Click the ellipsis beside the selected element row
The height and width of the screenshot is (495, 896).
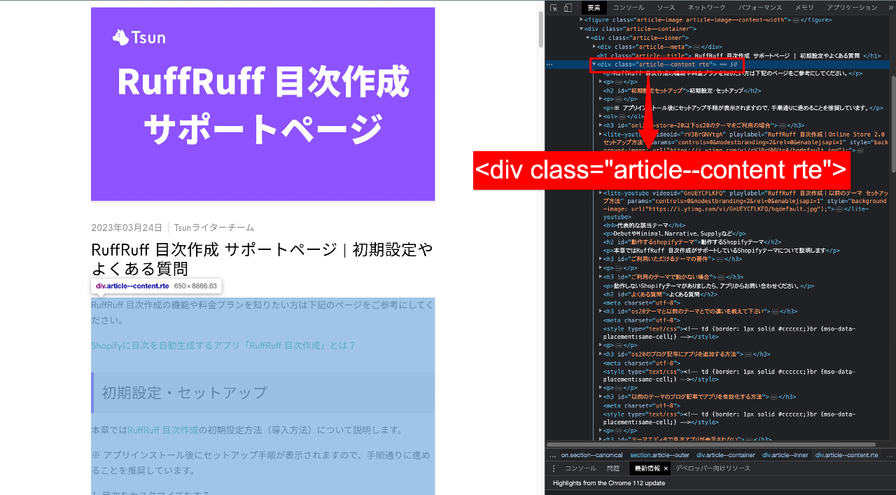(x=549, y=64)
